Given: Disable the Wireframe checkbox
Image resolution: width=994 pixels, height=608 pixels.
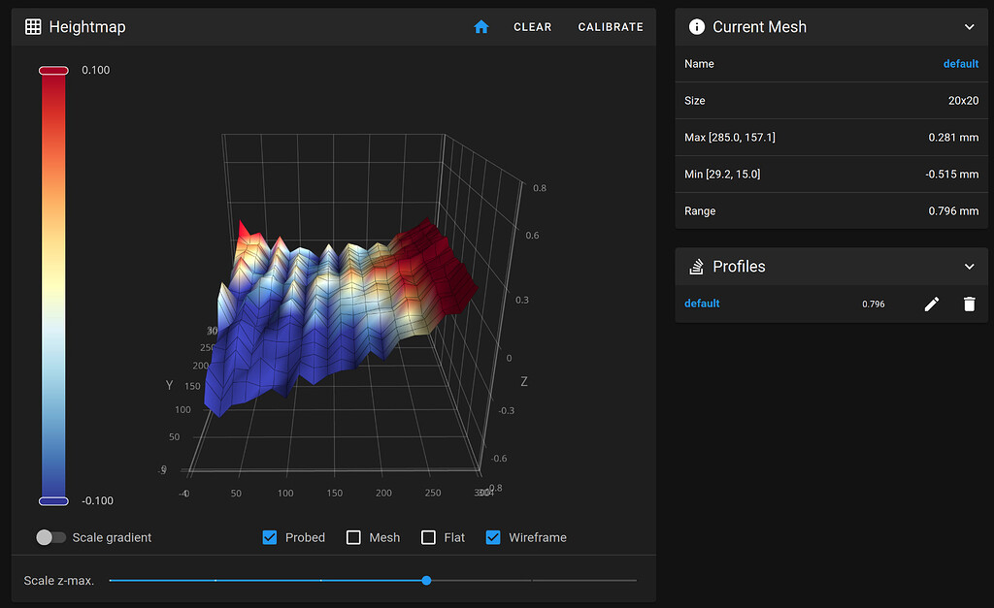Looking at the screenshot, I should point(494,537).
